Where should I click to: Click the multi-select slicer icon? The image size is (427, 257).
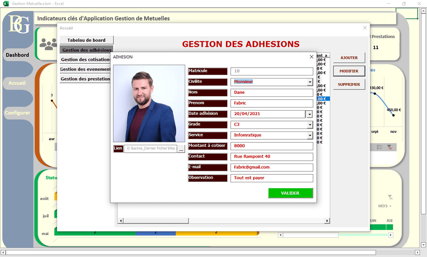click(x=379, y=147)
